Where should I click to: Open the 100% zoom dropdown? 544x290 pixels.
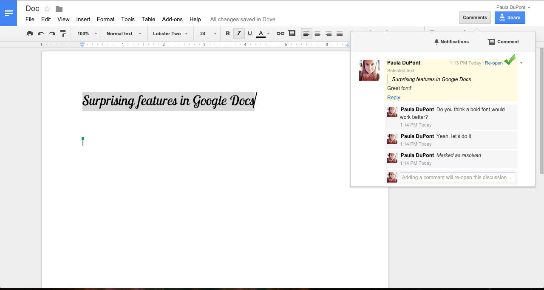click(x=87, y=34)
